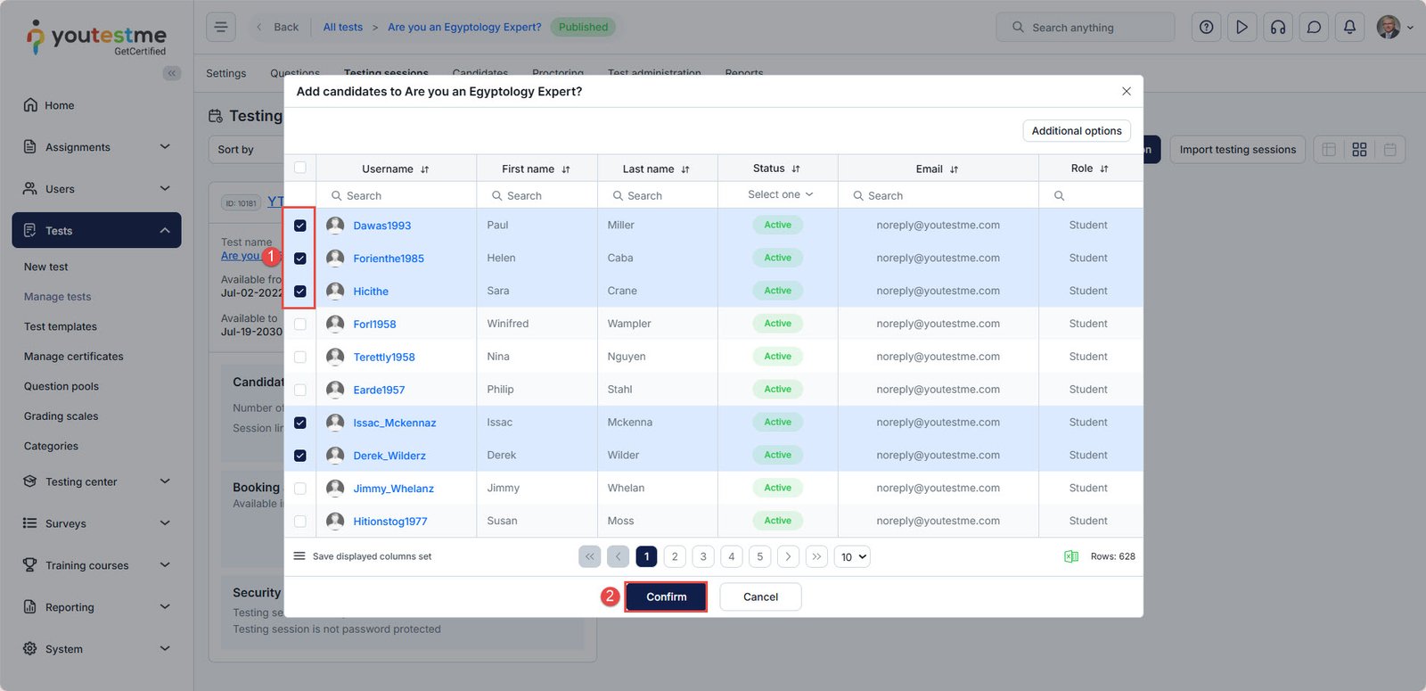This screenshot has height=691, width=1426.
Task: Toggle the hamburger menu icon
Action: [221, 27]
